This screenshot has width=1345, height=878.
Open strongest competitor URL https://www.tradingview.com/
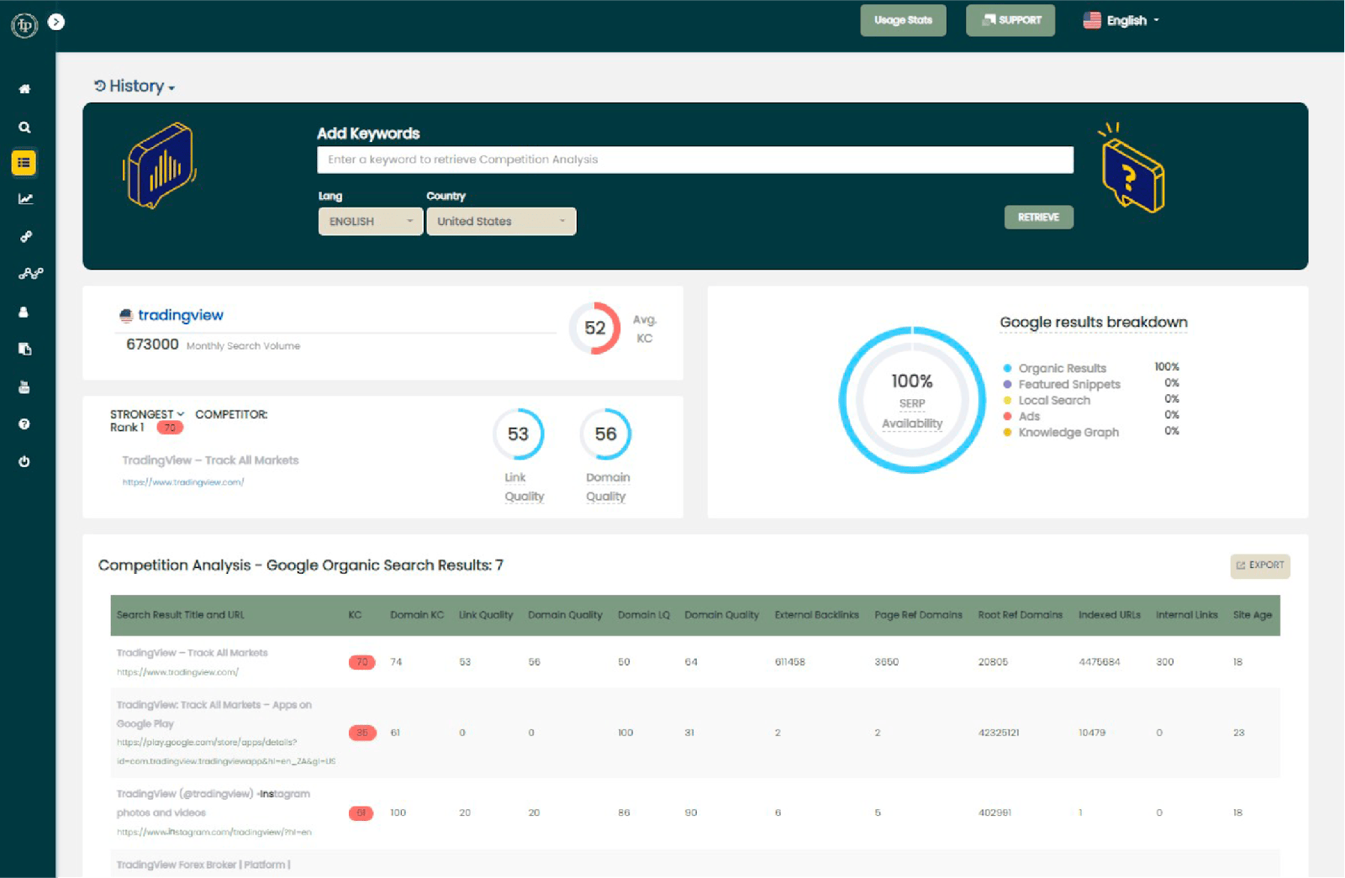183,482
